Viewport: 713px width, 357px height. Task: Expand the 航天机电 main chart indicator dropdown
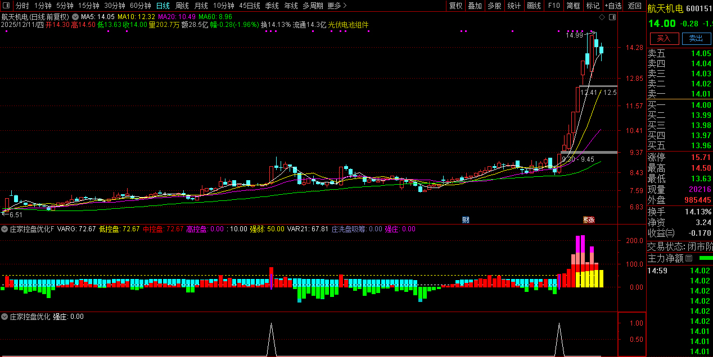[75, 17]
